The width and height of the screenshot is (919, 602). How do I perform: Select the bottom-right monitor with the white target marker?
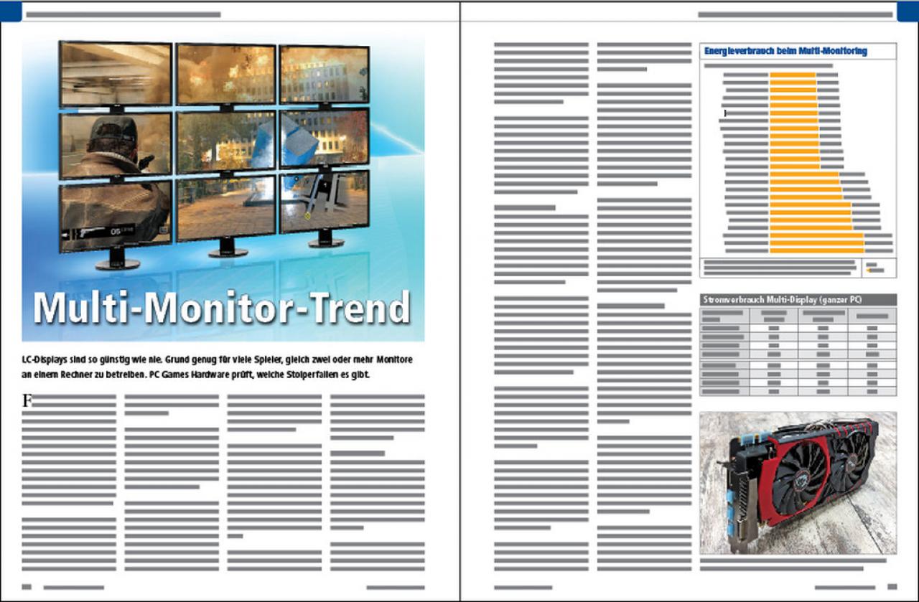pyautogui.click(x=325, y=202)
